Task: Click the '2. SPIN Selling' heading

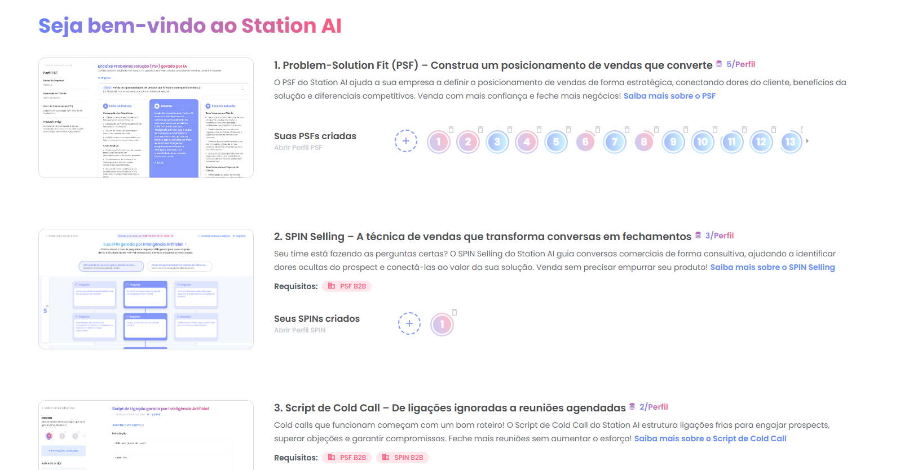Action: (483, 237)
